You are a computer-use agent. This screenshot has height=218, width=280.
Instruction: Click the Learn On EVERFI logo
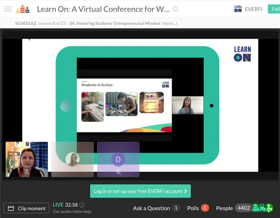238,9
